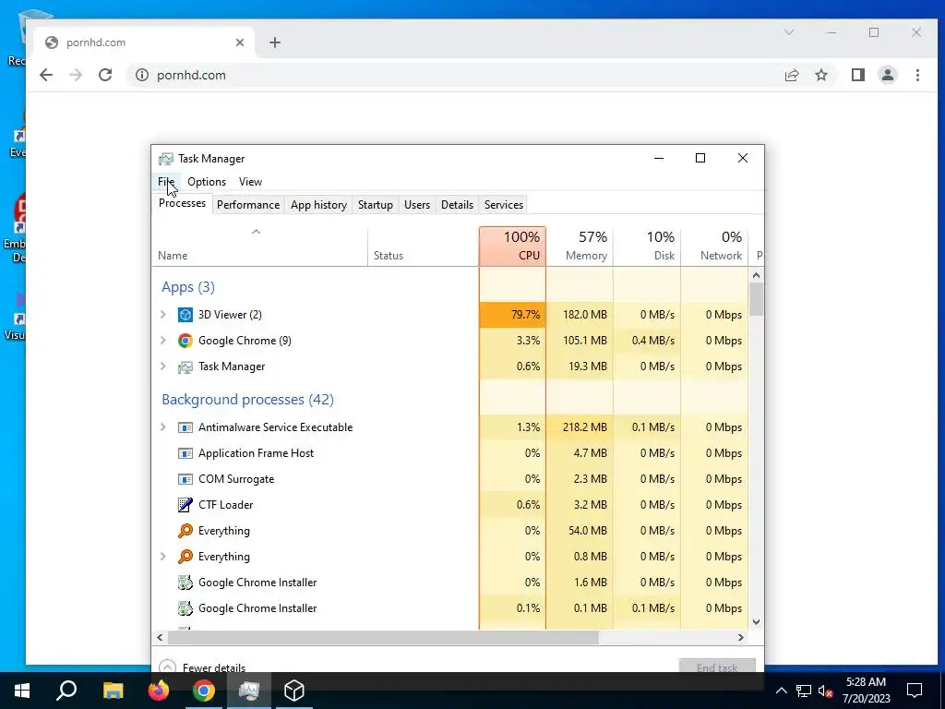945x709 pixels.
Task: Expand Antimalware Service Executable group
Action: click(x=162, y=427)
